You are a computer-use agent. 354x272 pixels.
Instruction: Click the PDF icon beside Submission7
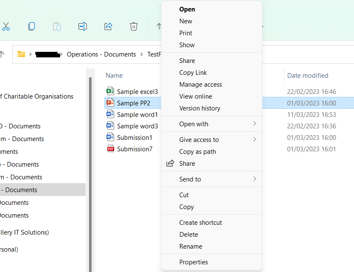tap(109, 149)
